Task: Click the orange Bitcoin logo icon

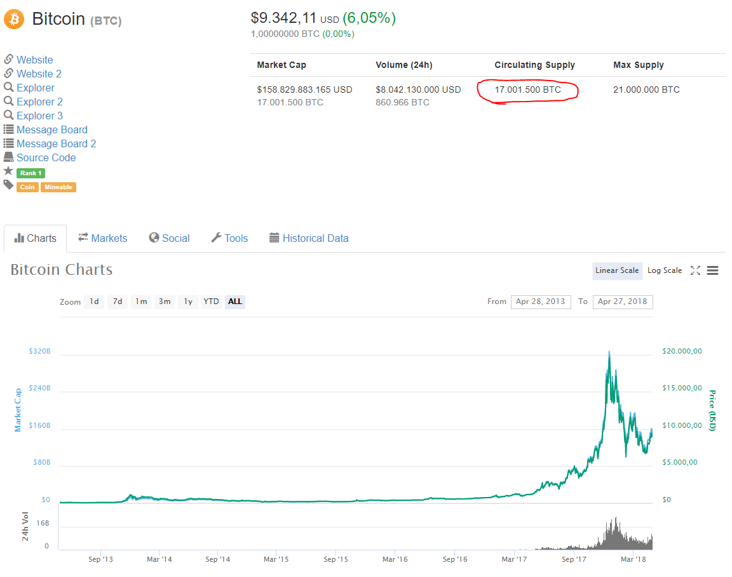Action: [14, 19]
